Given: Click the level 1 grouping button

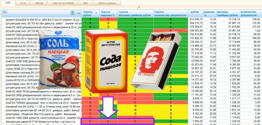Looking at the screenshot, I should 5,13.
